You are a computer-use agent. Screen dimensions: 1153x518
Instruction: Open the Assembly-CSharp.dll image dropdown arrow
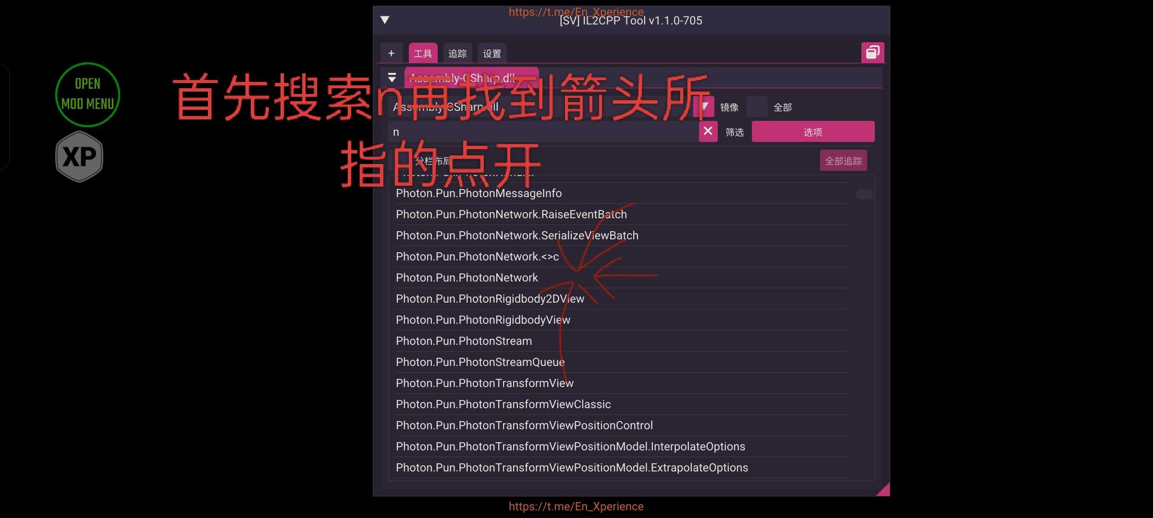704,106
